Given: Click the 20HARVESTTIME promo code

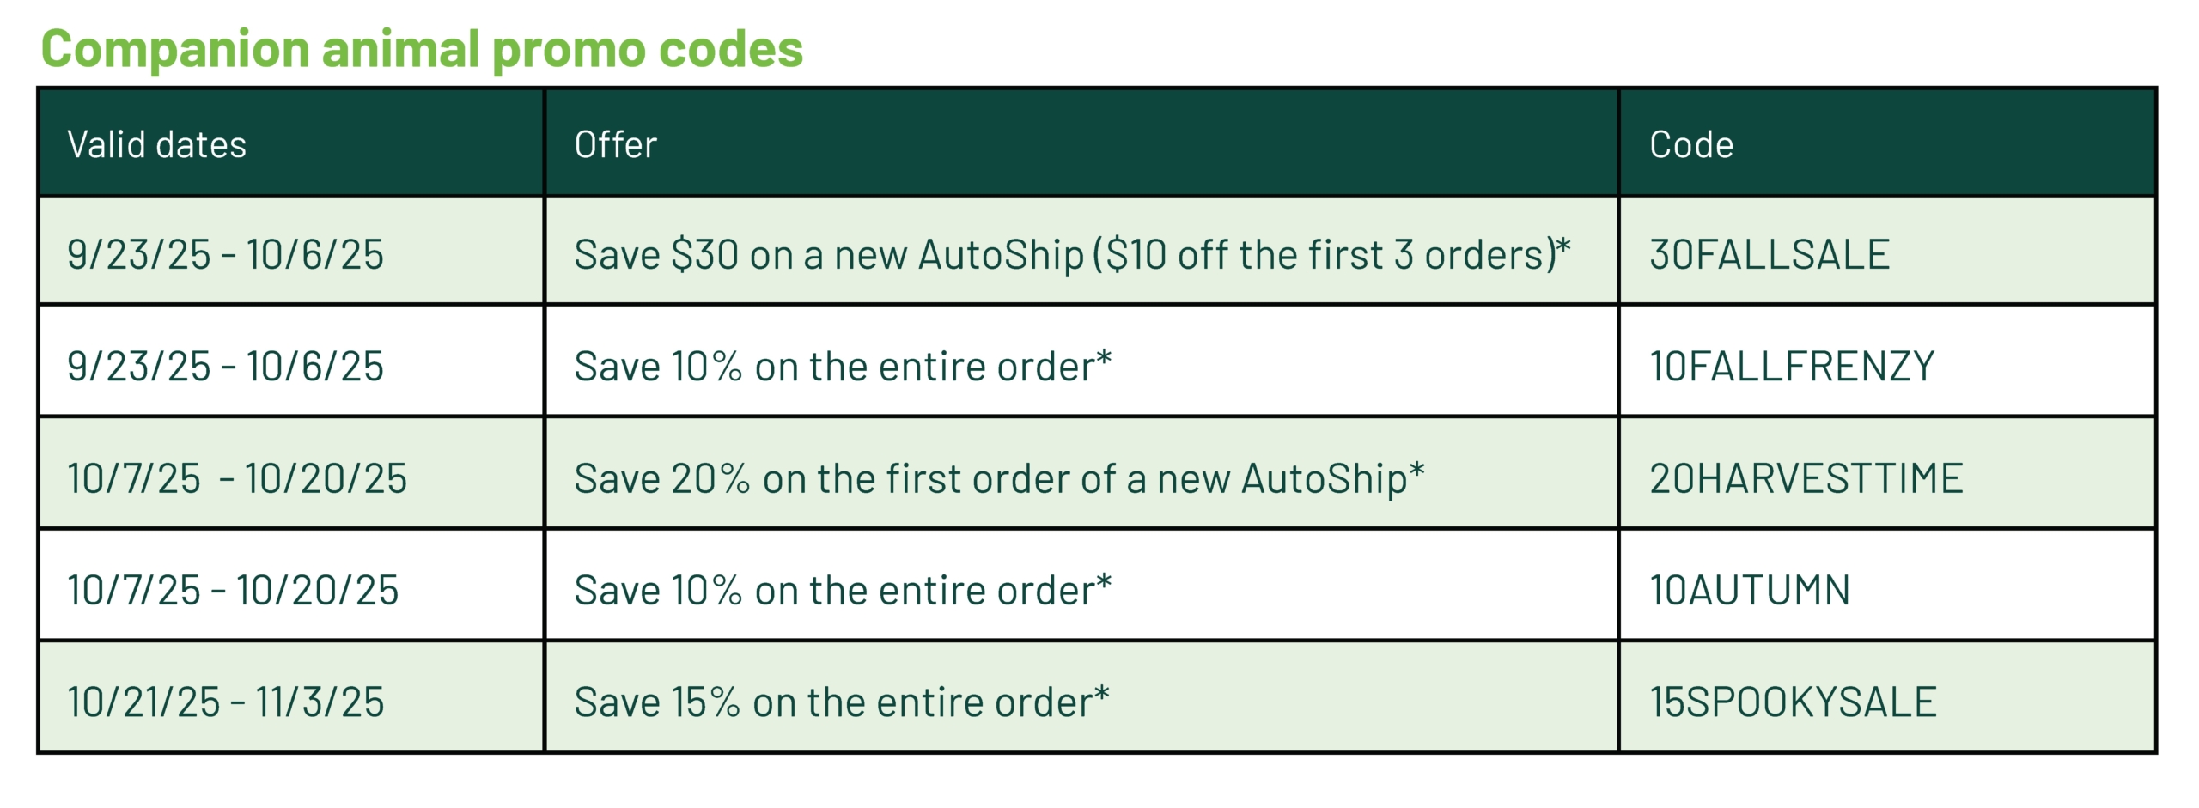Looking at the screenshot, I should pos(1806,478).
